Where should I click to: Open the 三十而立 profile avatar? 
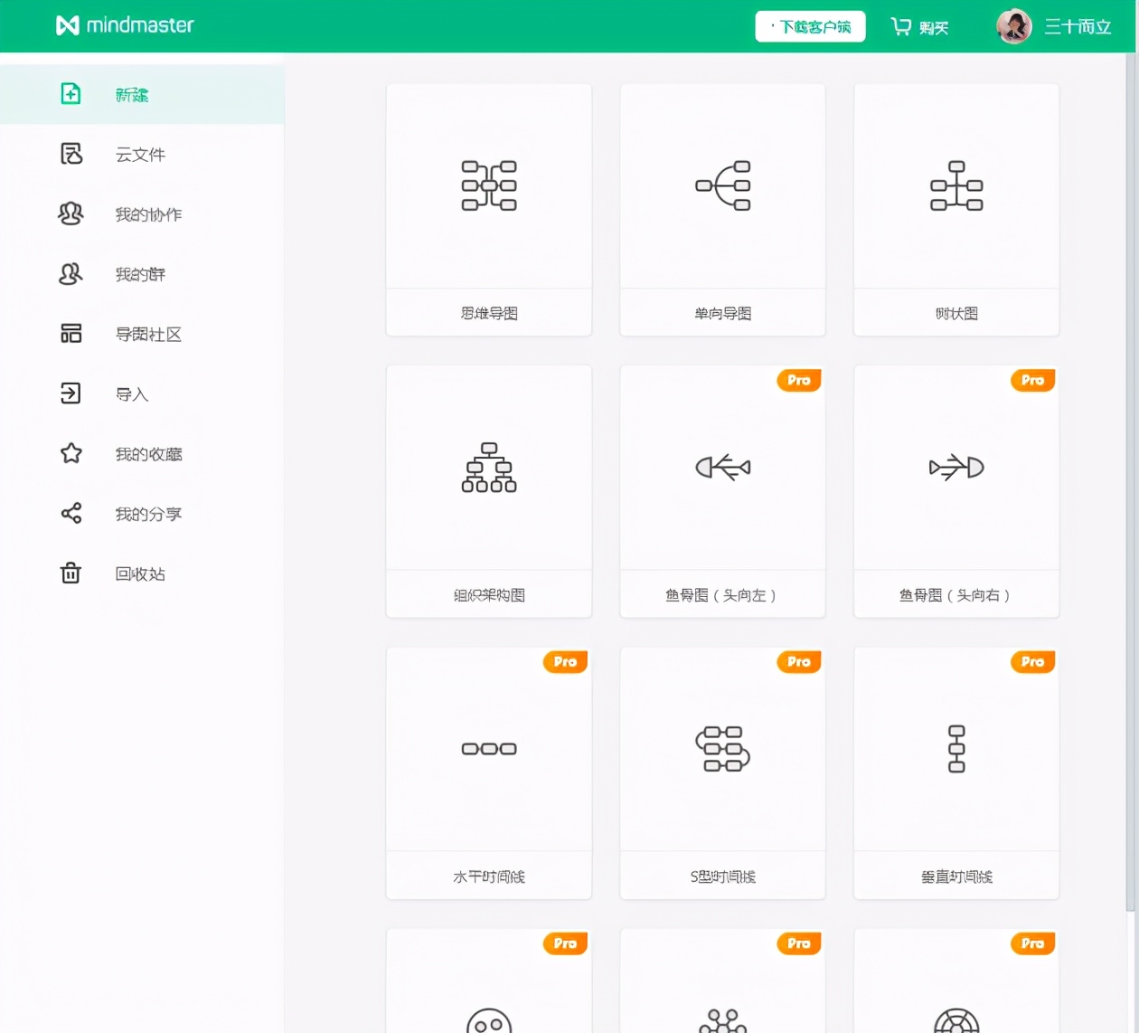tap(1013, 26)
